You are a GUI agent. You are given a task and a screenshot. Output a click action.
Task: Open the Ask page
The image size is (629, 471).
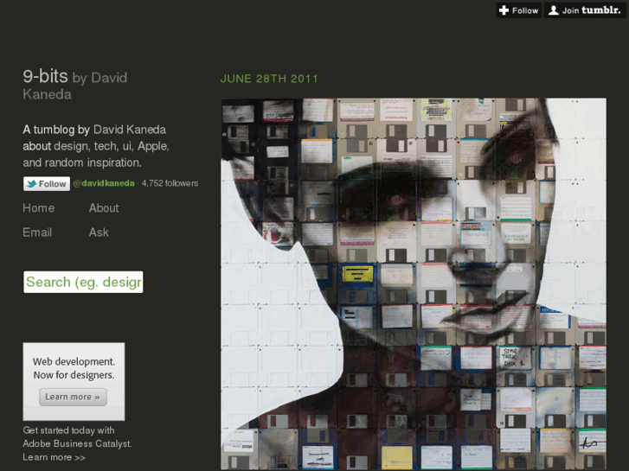[x=99, y=232]
